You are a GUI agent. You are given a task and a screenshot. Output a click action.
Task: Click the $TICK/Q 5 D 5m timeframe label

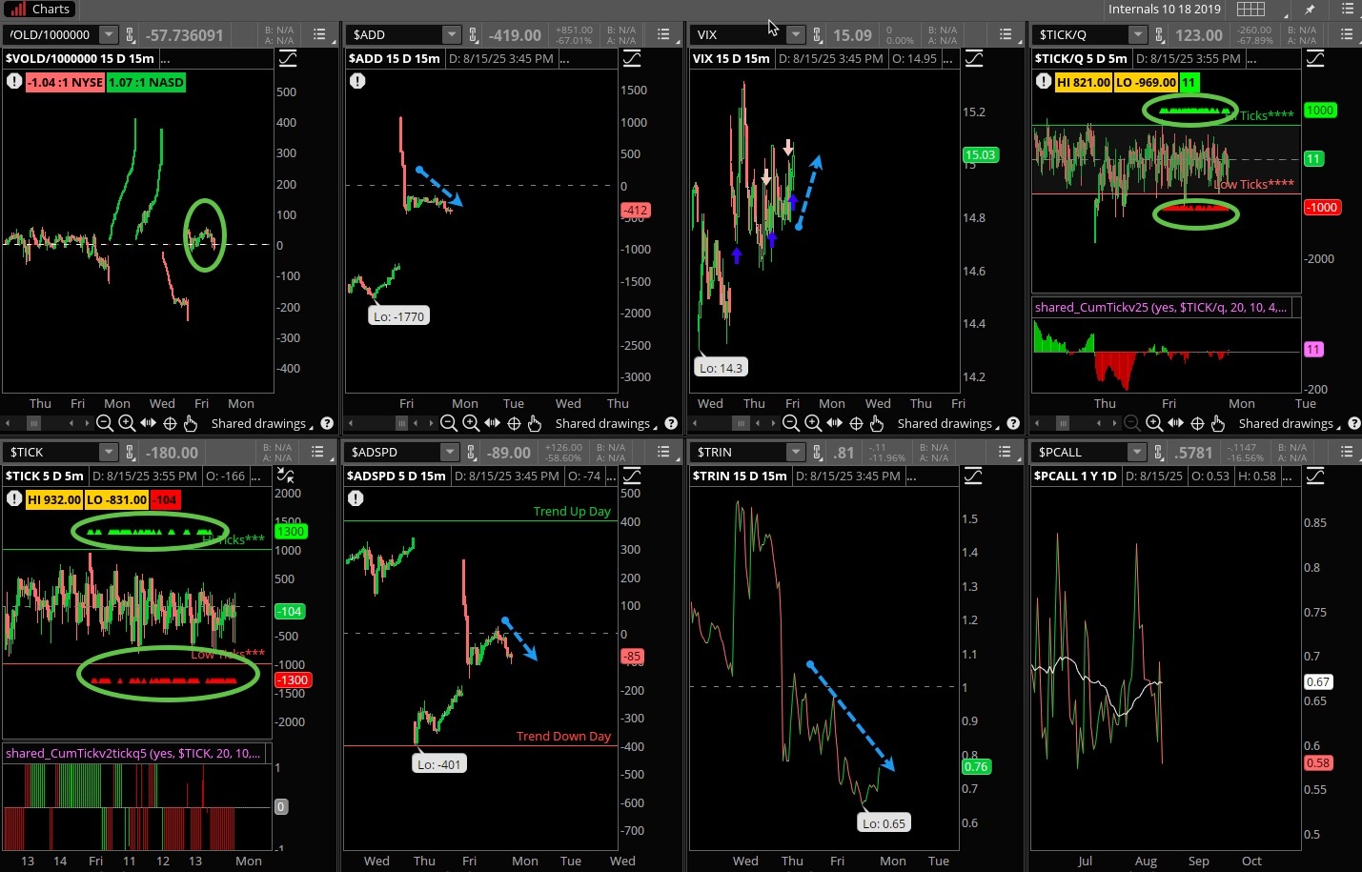coord(1081,58)
